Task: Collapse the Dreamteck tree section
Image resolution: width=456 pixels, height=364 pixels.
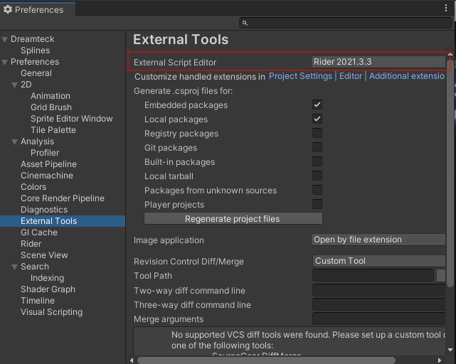Action: pyautogui.click(x=5, y=39)
